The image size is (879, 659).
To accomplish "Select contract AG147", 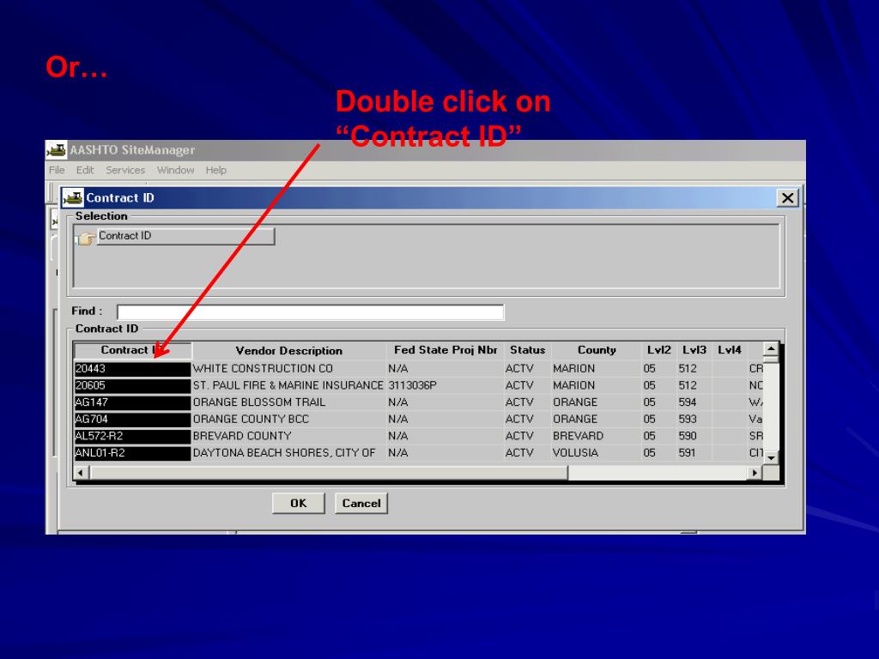I will (x=132, y=402).
